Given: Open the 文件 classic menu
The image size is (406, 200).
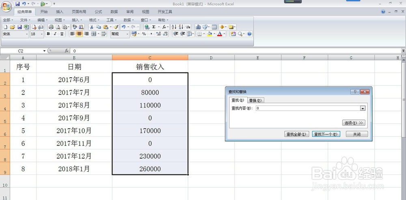Looking at the screenshot, I should tap(25, 20).
